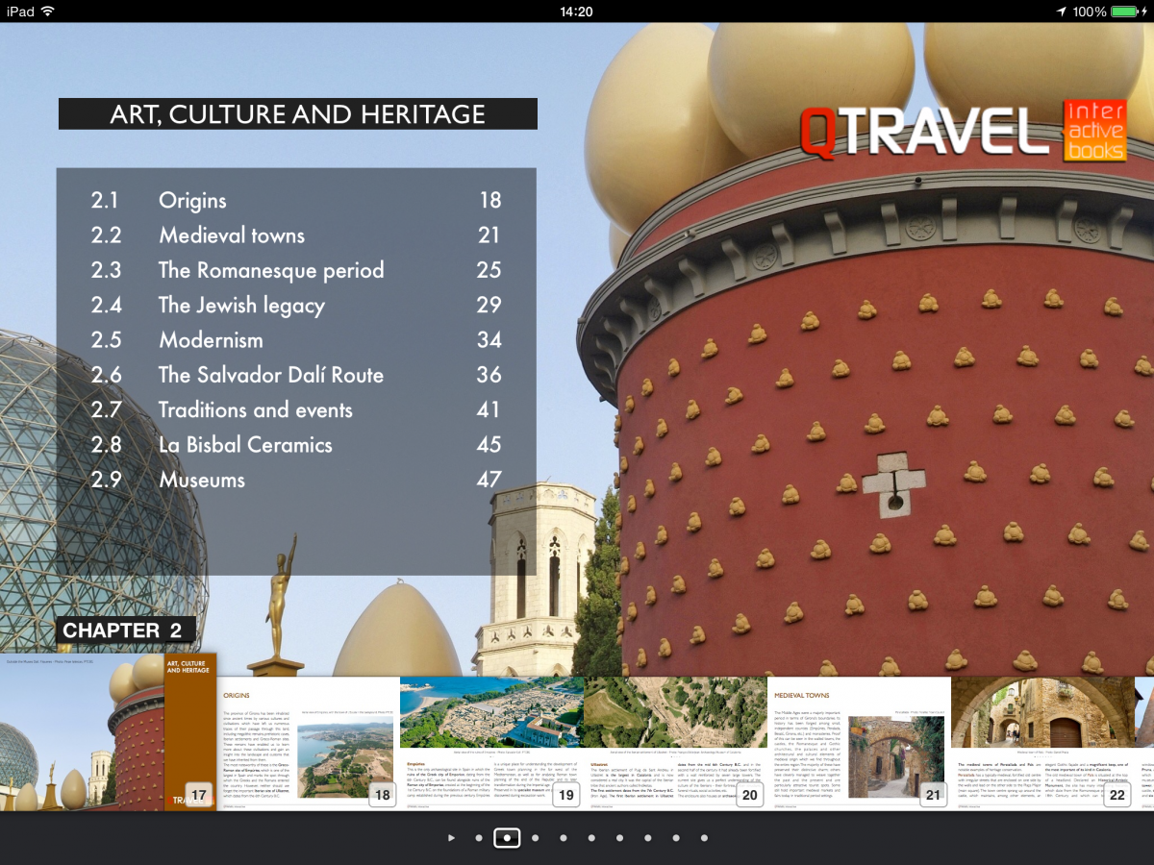
Task: Tap the 14:20 clock in status bar
Action: coord(576,12)
